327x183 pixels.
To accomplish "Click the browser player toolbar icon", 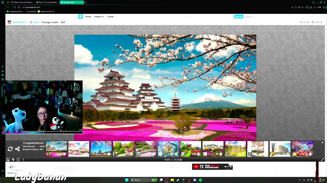I will tap(303, 7).
